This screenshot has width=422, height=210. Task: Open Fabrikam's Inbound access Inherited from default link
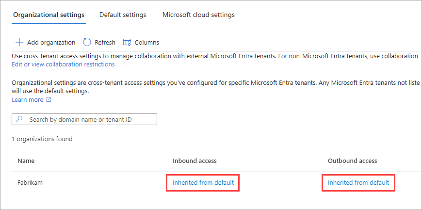point(203,183)
